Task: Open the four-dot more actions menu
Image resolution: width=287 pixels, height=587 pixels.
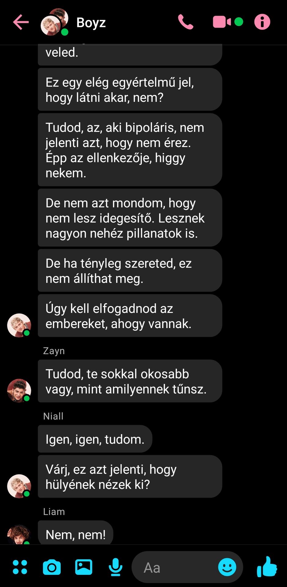Action: [x=20, y=567]
